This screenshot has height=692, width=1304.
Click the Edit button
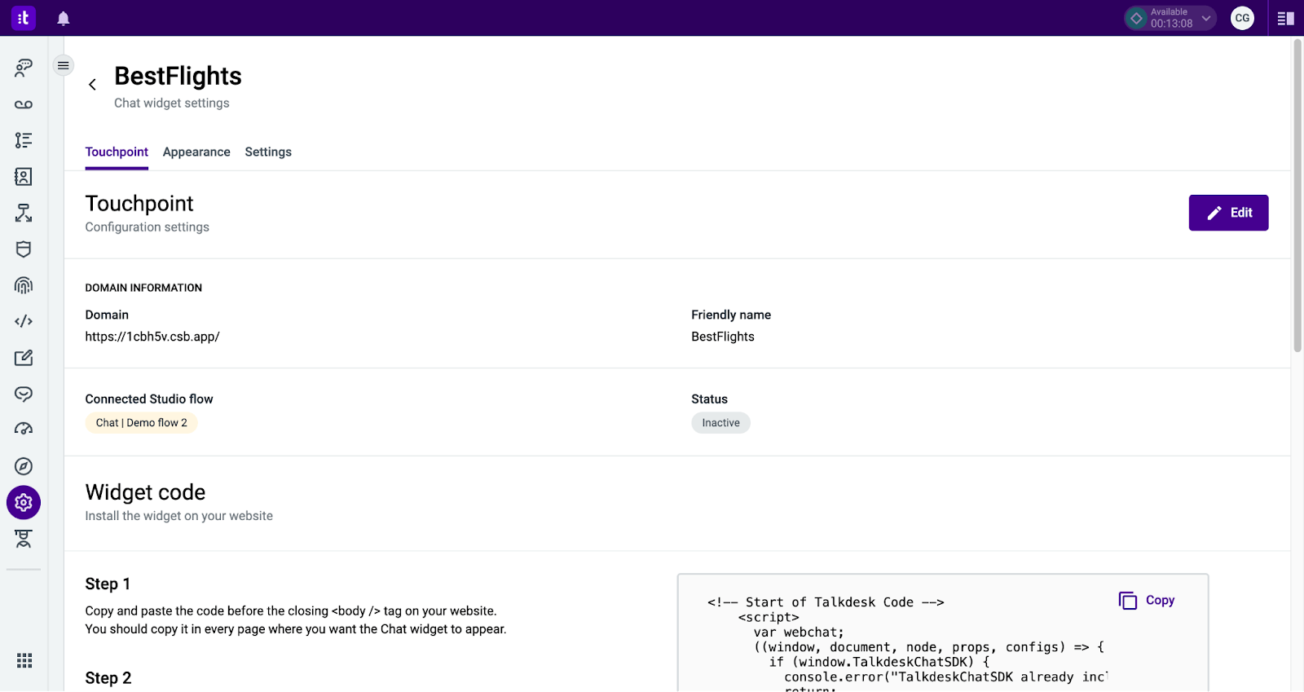click(x=1228, y=213)
